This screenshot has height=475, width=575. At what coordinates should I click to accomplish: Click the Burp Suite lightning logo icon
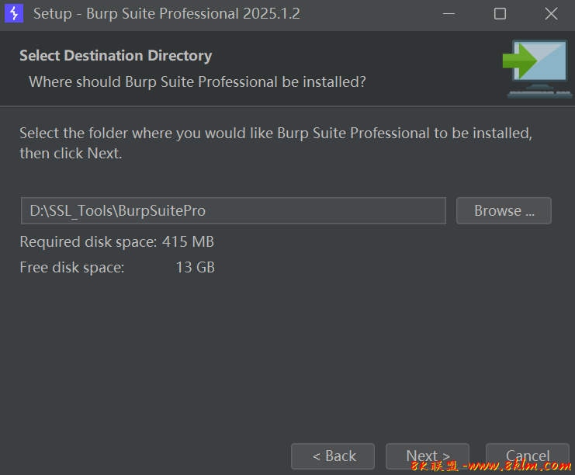point(14,14)
